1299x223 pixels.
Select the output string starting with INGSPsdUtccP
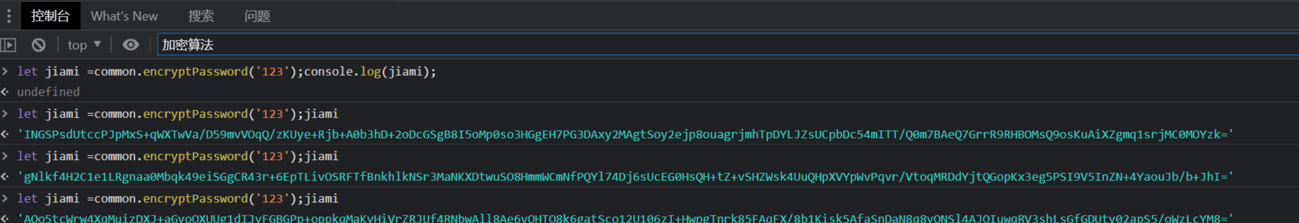pyautogui.click(x=625, y=134)
